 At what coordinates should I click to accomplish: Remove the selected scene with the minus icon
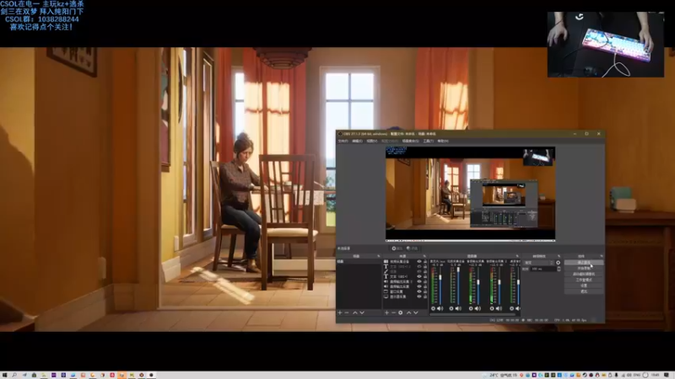pos(347,312)
